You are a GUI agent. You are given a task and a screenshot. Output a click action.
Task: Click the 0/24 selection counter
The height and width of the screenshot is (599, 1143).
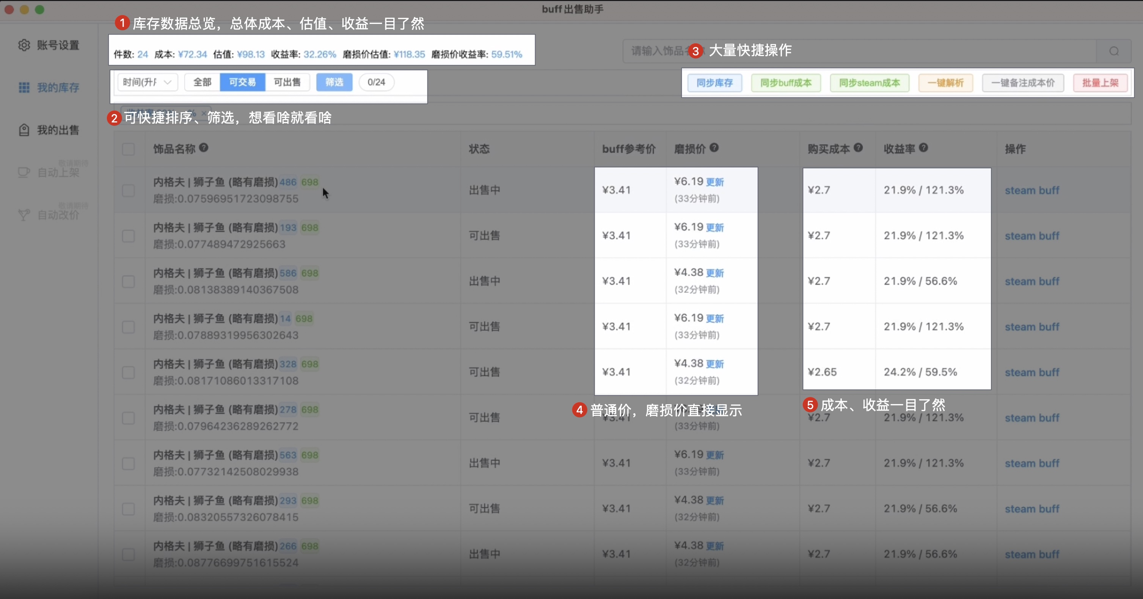point(376,82)
